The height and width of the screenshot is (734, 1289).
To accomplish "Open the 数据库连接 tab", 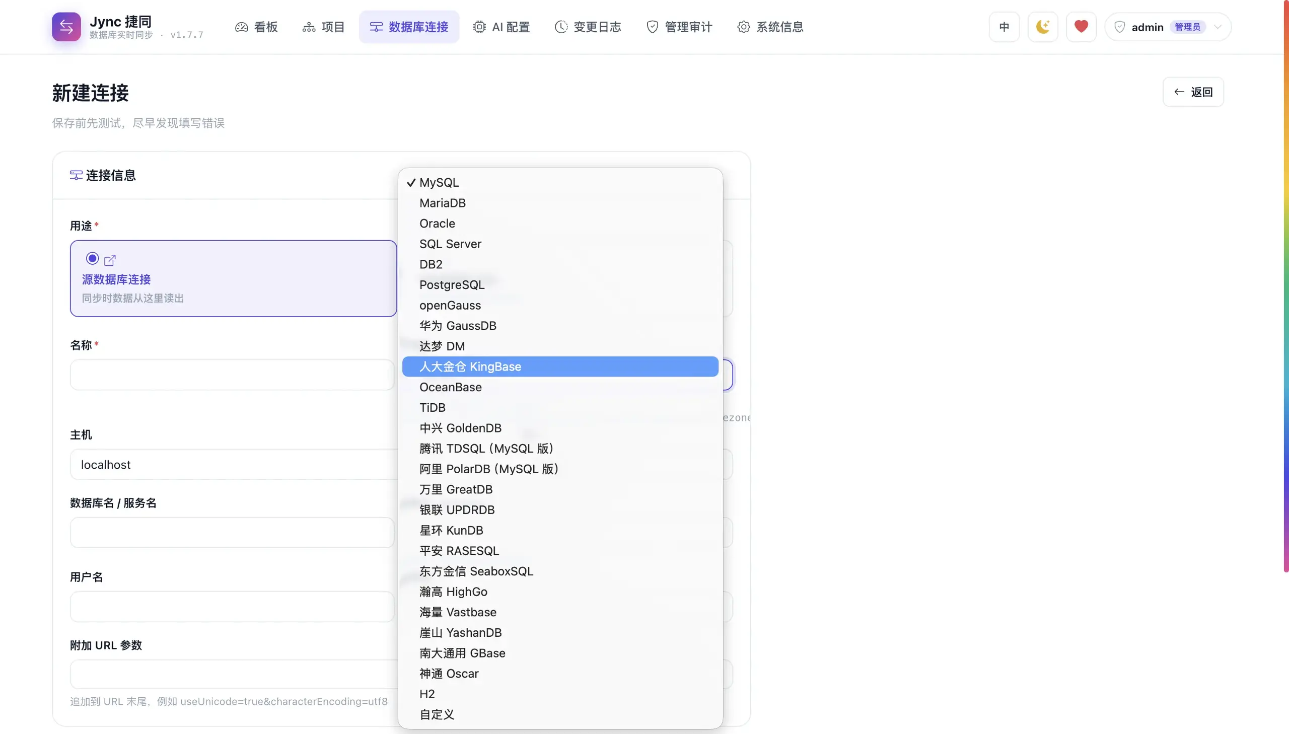I will coord(409,27).
